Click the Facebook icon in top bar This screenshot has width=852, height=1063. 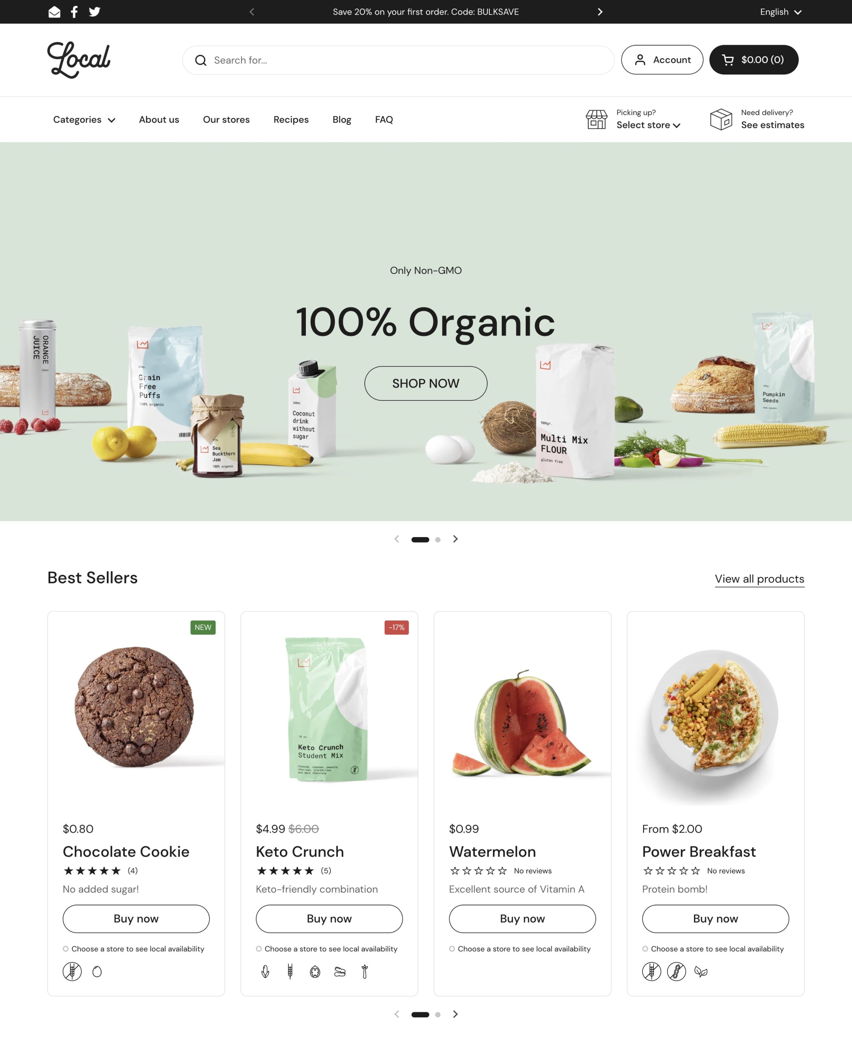coord(74,11)
